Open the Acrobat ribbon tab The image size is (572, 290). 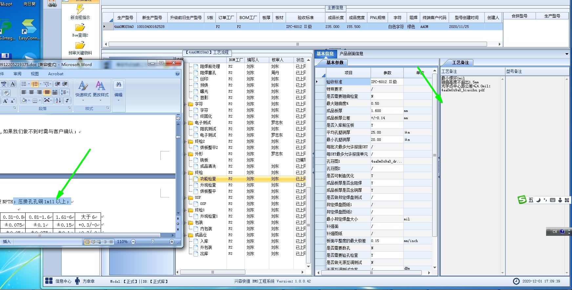click(56, 74)
